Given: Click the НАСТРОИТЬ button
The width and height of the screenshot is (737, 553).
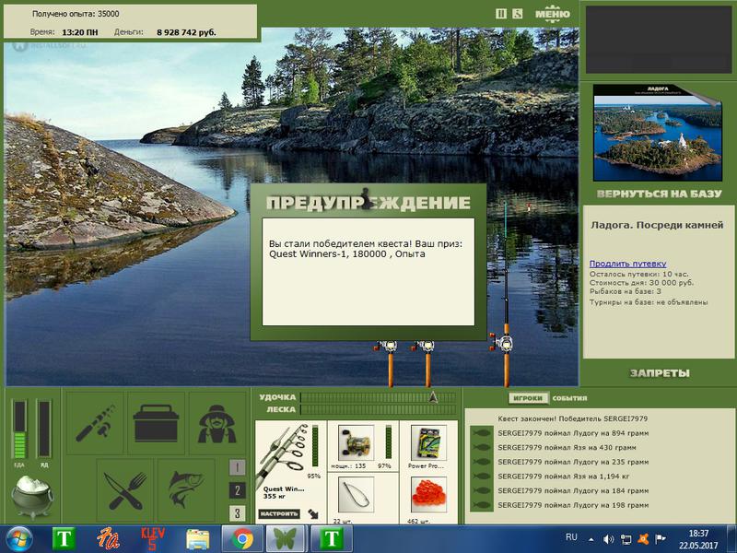Looking at the screenshot, I should tap(279, 514).
